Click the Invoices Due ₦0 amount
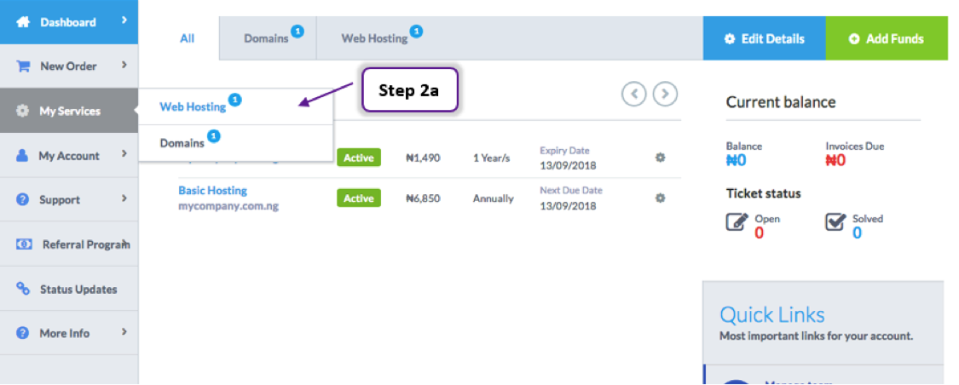959x385 pixels. tap(836, 161)
